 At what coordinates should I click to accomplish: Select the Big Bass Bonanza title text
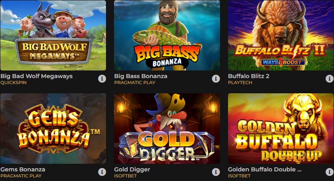141,76
